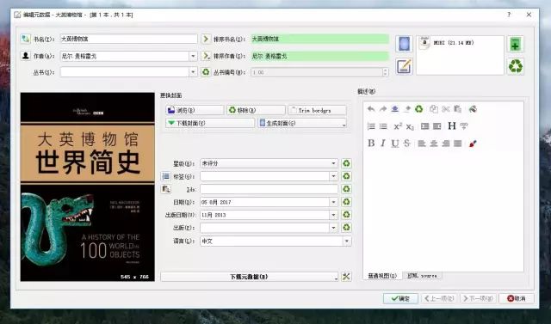Image resolution: width=551 pixels, height=324 pixels.
Task: Click the Trim borders button
Action: (x=318, y=110)
